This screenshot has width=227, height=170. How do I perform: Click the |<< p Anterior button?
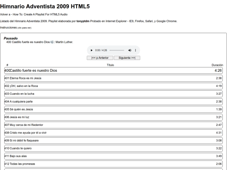coord(100,58)
